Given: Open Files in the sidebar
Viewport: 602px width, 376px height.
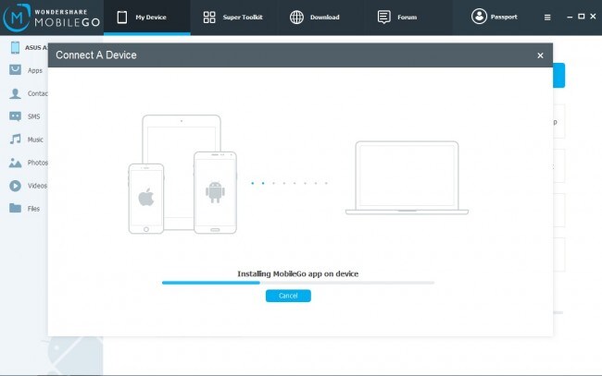Looking at the screenshot, I should tap(27, 208).
